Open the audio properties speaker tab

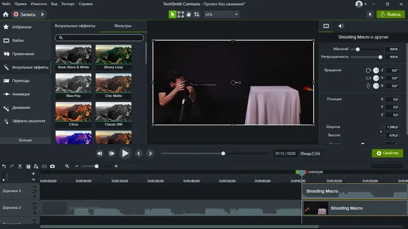pos(341,26)
